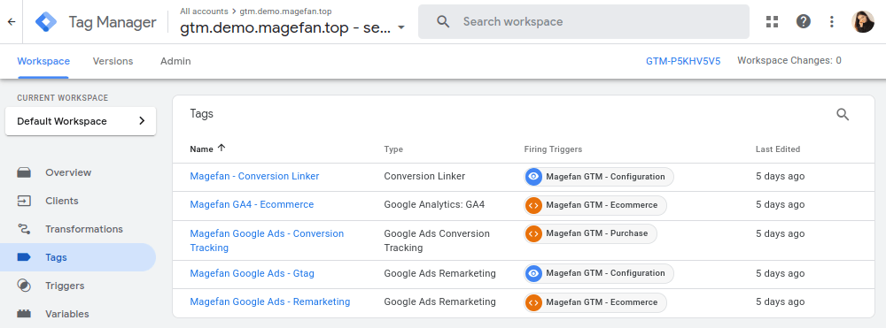Sort by the Last Edited column header

(778, 149)
